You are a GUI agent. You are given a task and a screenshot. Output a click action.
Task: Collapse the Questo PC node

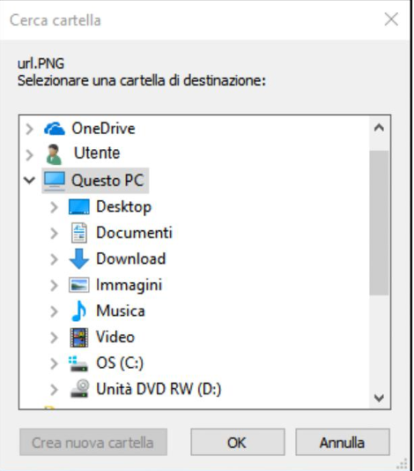29,180
